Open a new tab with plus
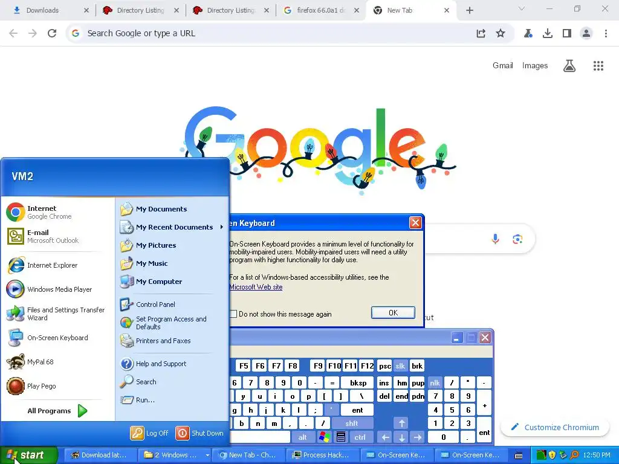Screen dimensions: 619x464 click(x=469, y=10)
